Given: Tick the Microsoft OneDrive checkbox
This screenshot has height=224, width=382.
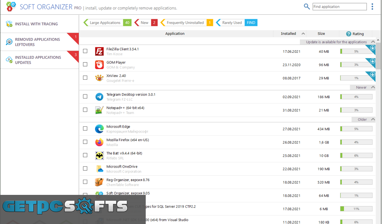Looking at the screenshot, I should [85, 168].
